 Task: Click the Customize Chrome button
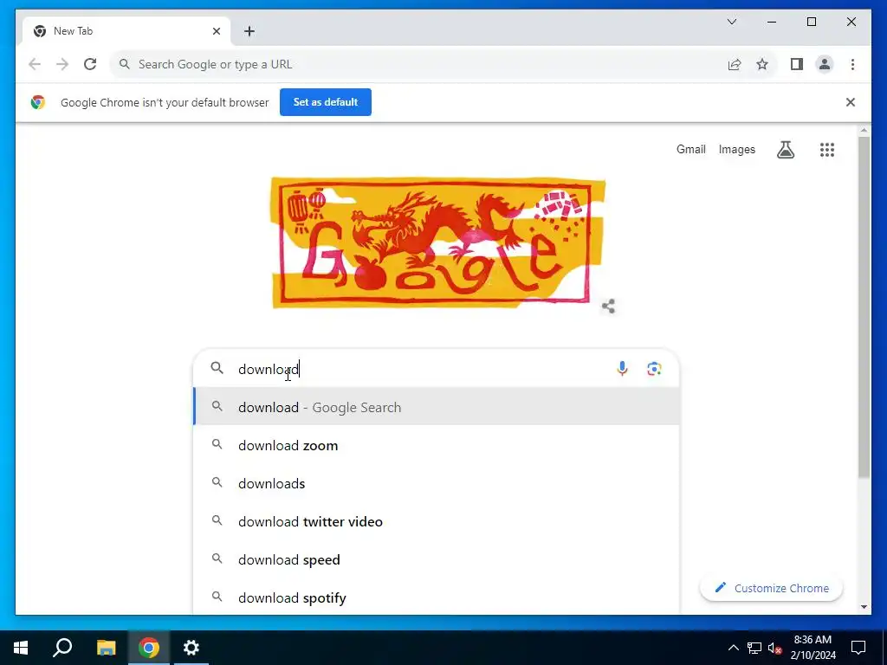[x=772, y=588]
